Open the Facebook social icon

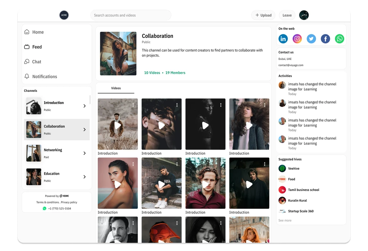(x=325, y=39)
